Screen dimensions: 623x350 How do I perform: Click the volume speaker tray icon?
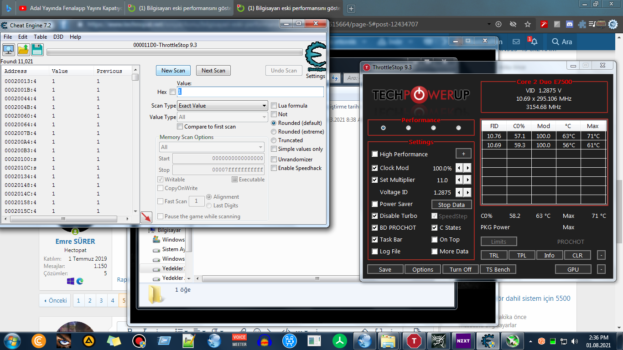coord(575,341)
